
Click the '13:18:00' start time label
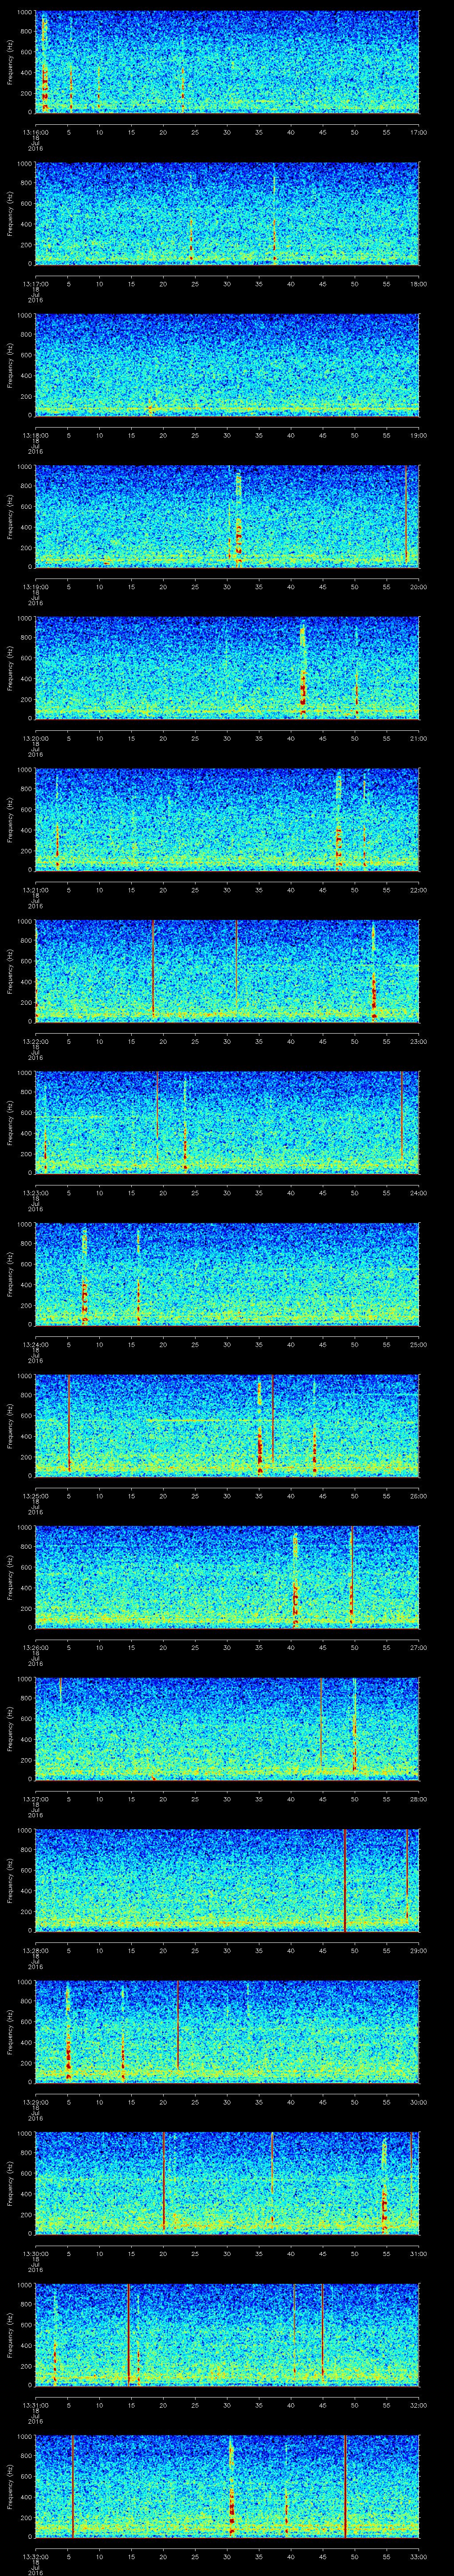(x=35, y=435)
